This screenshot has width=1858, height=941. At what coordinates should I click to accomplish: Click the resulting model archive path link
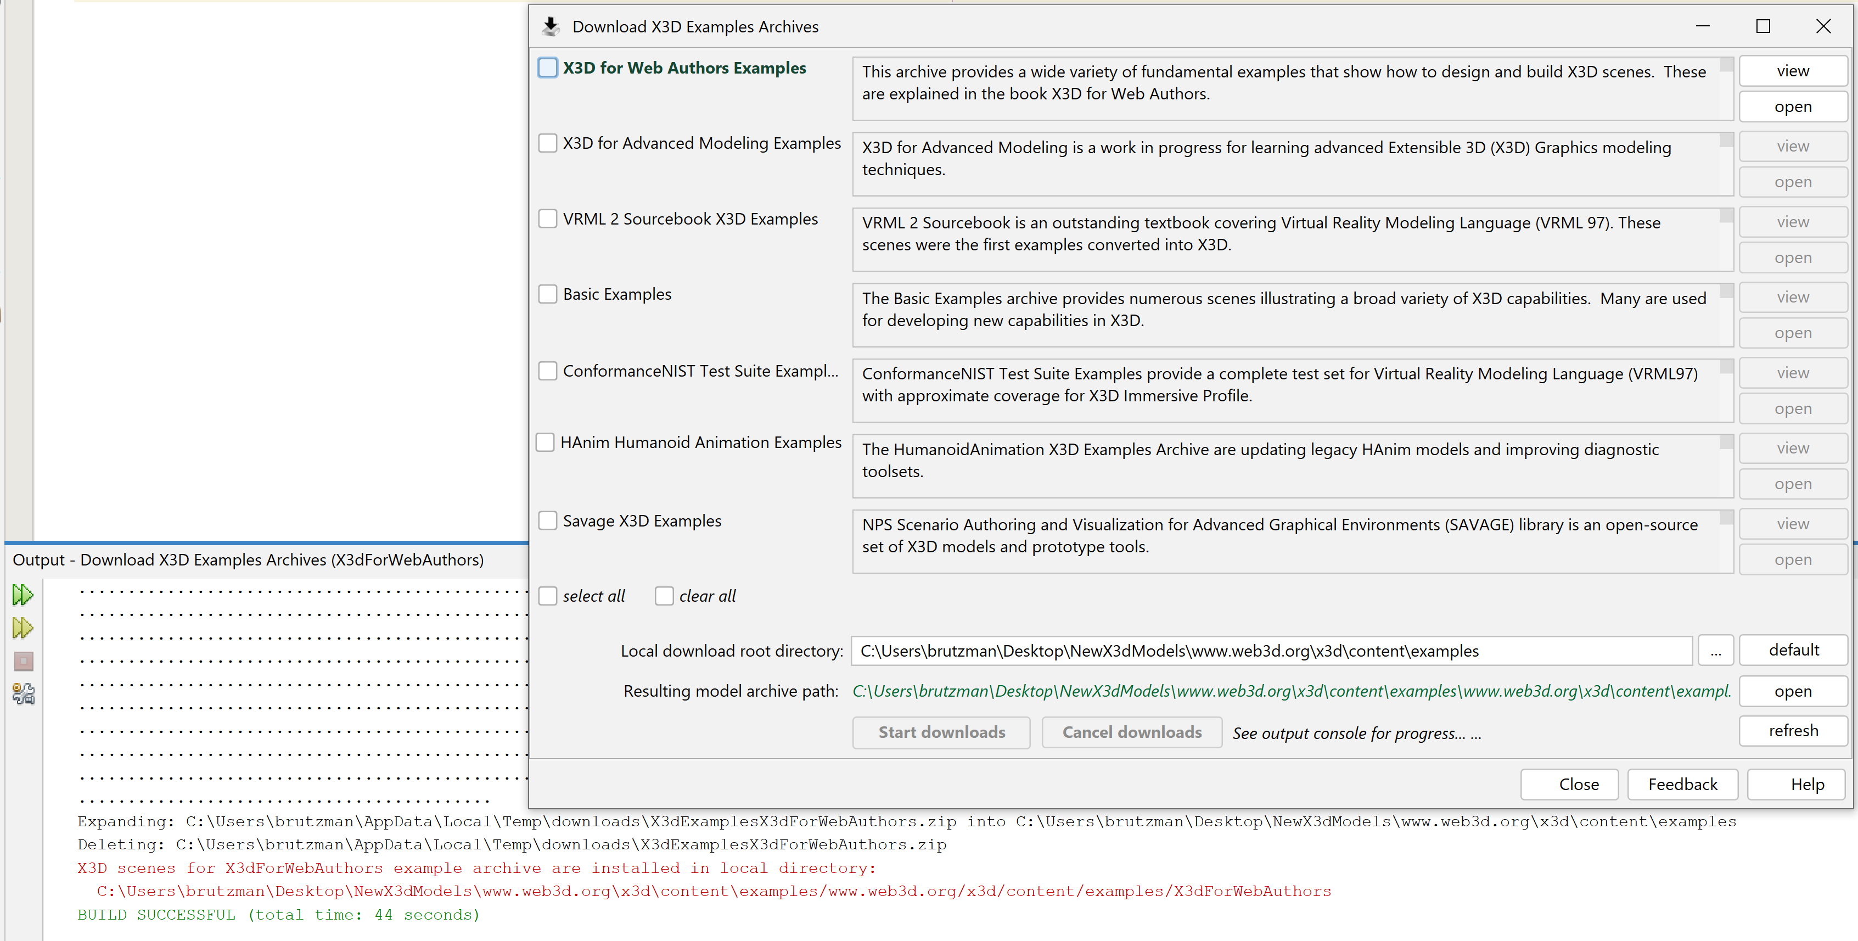pos(1291,691)
